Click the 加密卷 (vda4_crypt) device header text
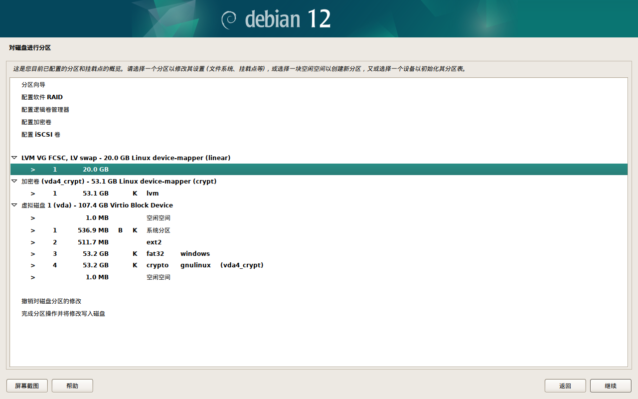The width and height of the screenshot is (638, 399). [x=119, y=182]
